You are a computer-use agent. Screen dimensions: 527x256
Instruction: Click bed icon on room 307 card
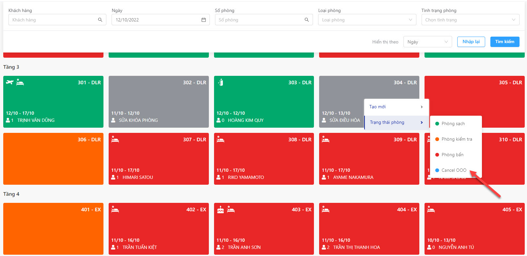click(x=115, y=139)
